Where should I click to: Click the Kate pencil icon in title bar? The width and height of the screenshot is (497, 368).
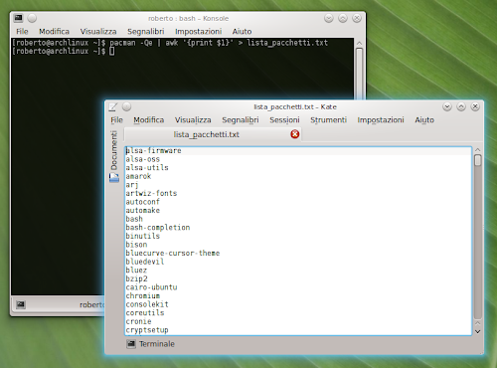(113, 106)
